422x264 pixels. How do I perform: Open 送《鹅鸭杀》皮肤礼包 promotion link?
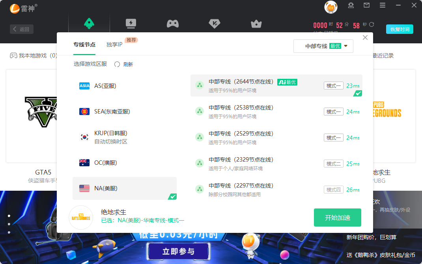381,255
